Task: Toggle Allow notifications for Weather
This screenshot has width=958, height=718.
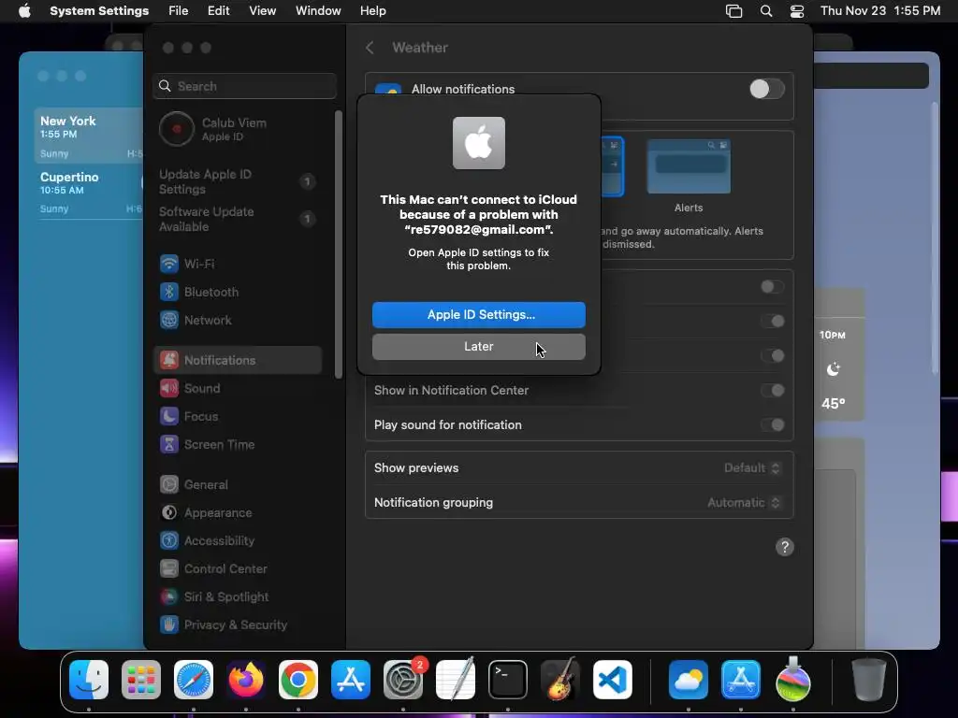Action: (767, 89)
